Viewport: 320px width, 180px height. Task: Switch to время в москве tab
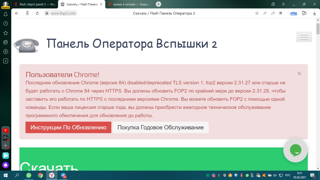(129, 4)
